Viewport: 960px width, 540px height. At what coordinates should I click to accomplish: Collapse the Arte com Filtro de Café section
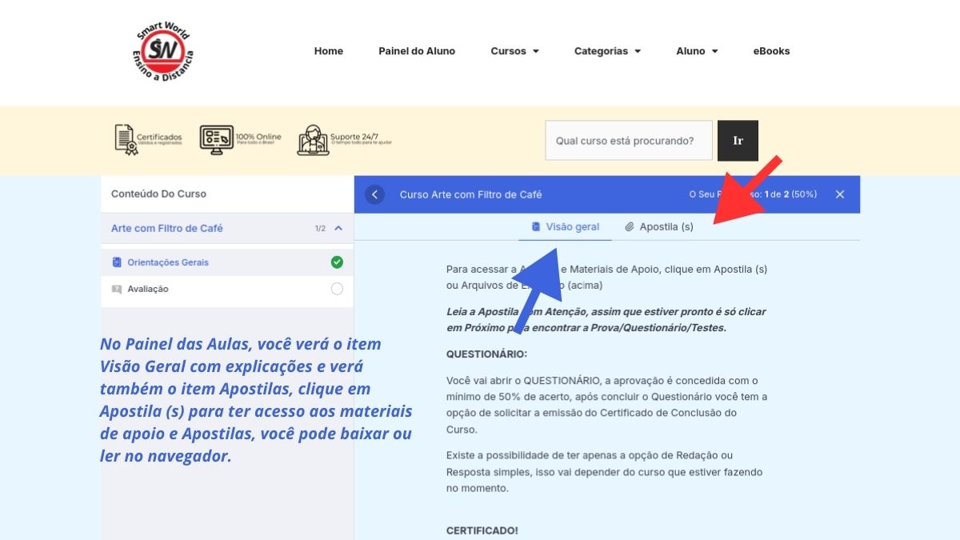pyautogui.click(x=338, y=228)
